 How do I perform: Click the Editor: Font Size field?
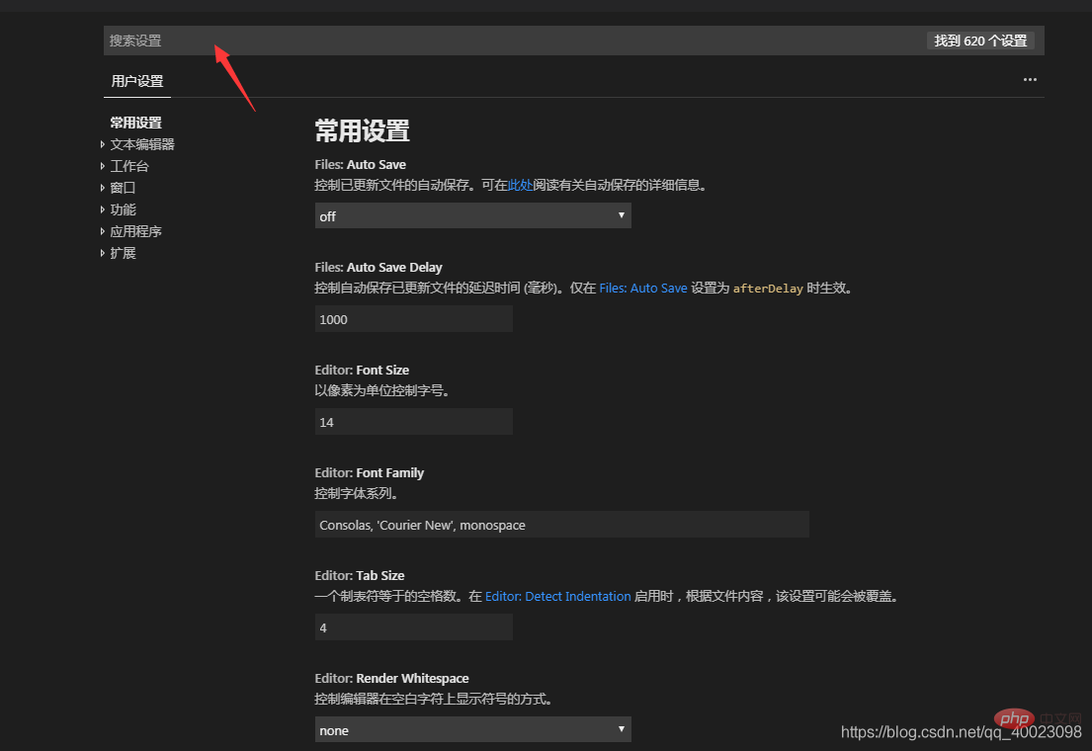(x=413, y=421)
